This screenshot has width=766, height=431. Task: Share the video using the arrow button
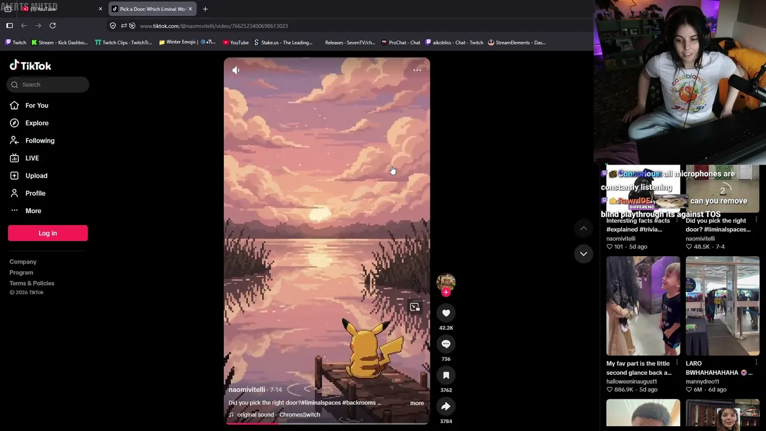tap(446, 406)
